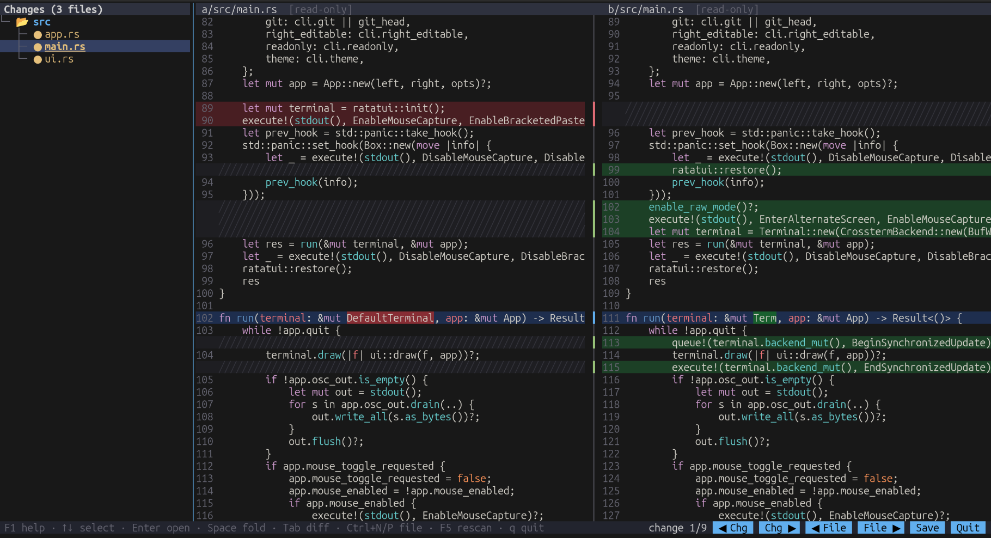This screenshot has height=538, width=991.
Task: Jump to next change with Chg ▶
Action: point(781,528)
